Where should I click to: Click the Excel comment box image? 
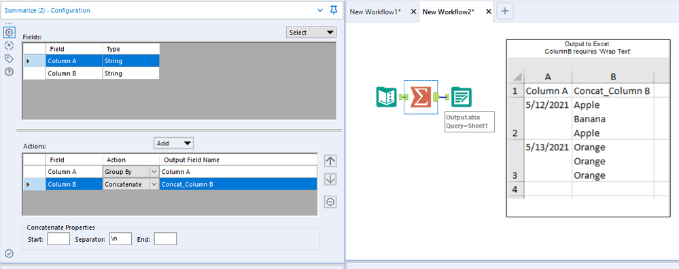pyautogui.click(x=588, y=128)
